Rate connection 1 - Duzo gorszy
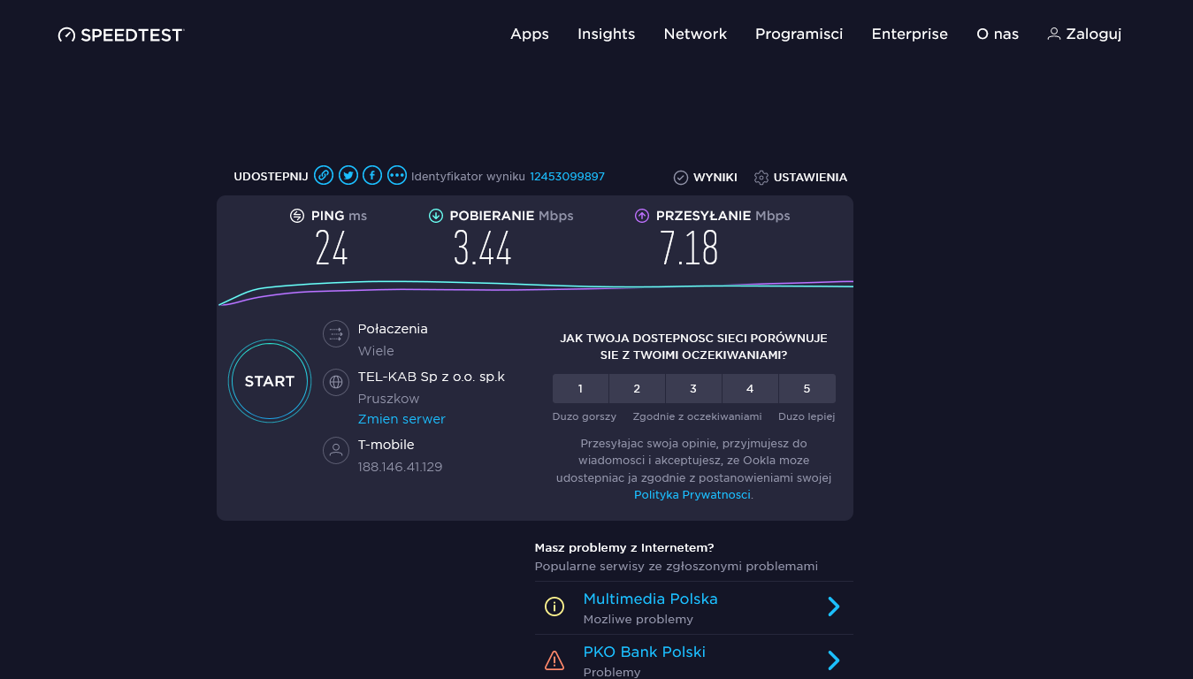This screenshot has width=1193, height=679. pyautogui.click(x=580, y=388)
